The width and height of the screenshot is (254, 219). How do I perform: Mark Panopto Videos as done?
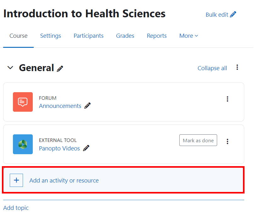coord(198,140)
